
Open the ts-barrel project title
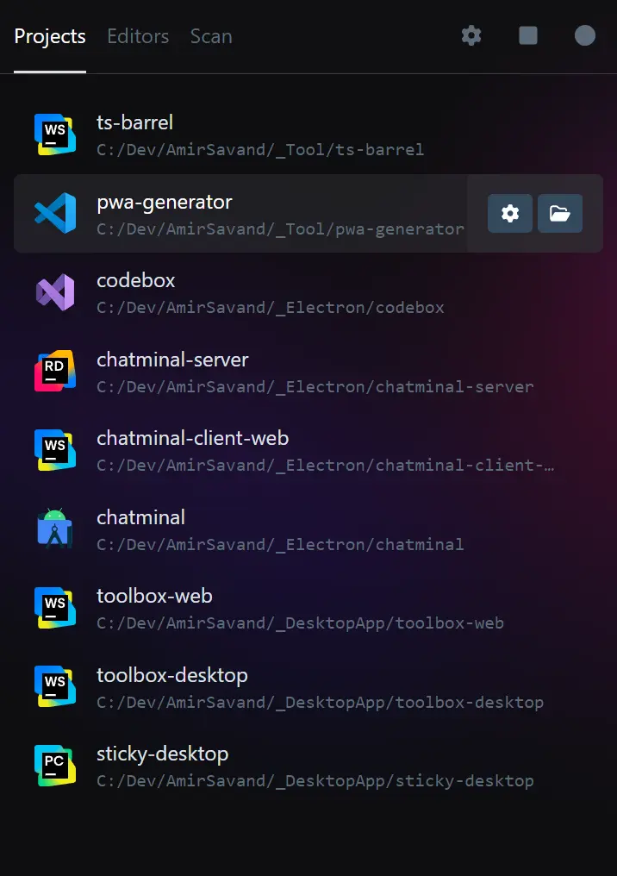click(134, 122)
